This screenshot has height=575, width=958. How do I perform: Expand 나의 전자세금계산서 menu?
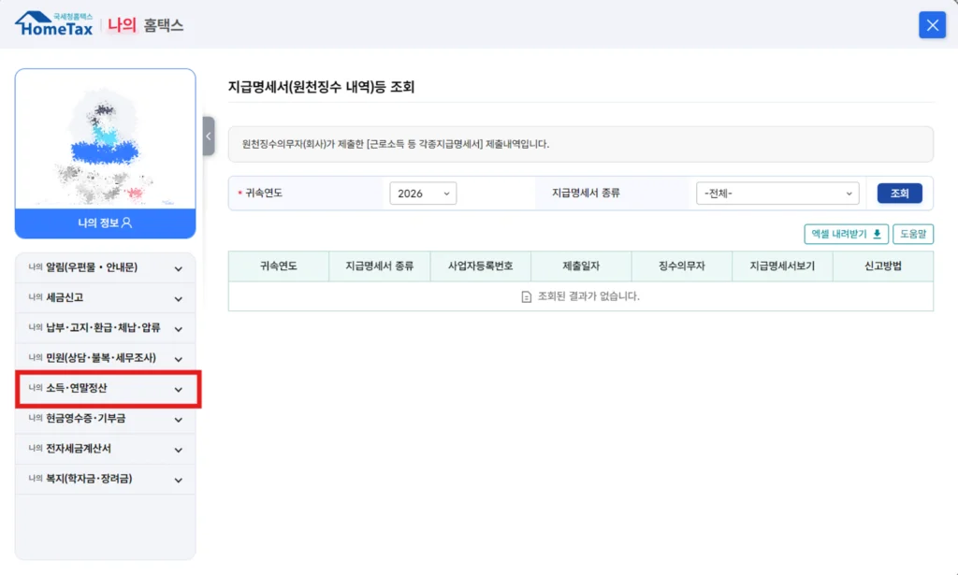(105, 449)
